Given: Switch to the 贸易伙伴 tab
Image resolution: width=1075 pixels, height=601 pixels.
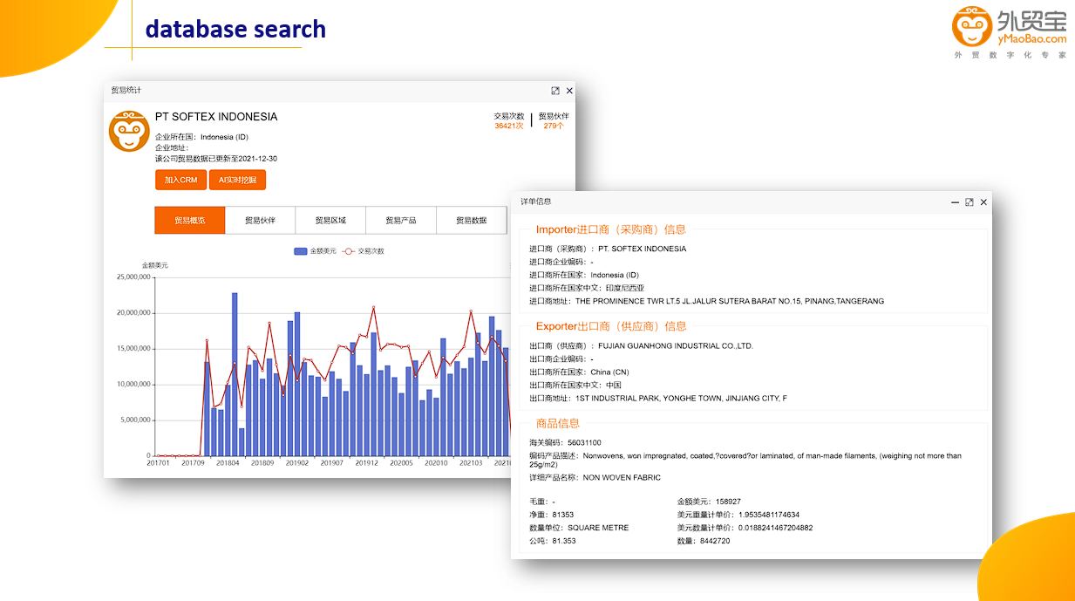Looking at the screenshot, I should (260, 221).
